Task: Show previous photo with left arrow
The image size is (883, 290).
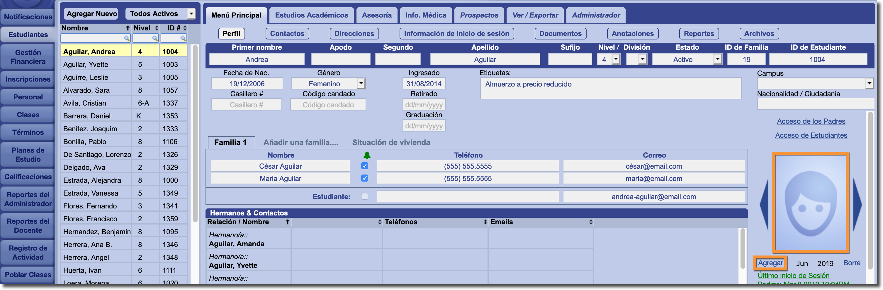Action: point(764,205)
